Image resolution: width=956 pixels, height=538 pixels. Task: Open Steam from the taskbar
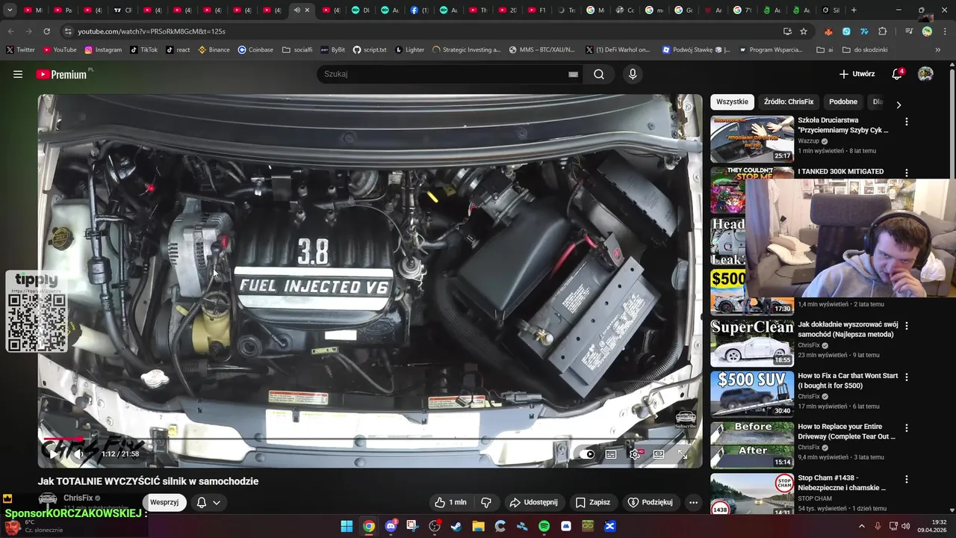tap(456, 526)
